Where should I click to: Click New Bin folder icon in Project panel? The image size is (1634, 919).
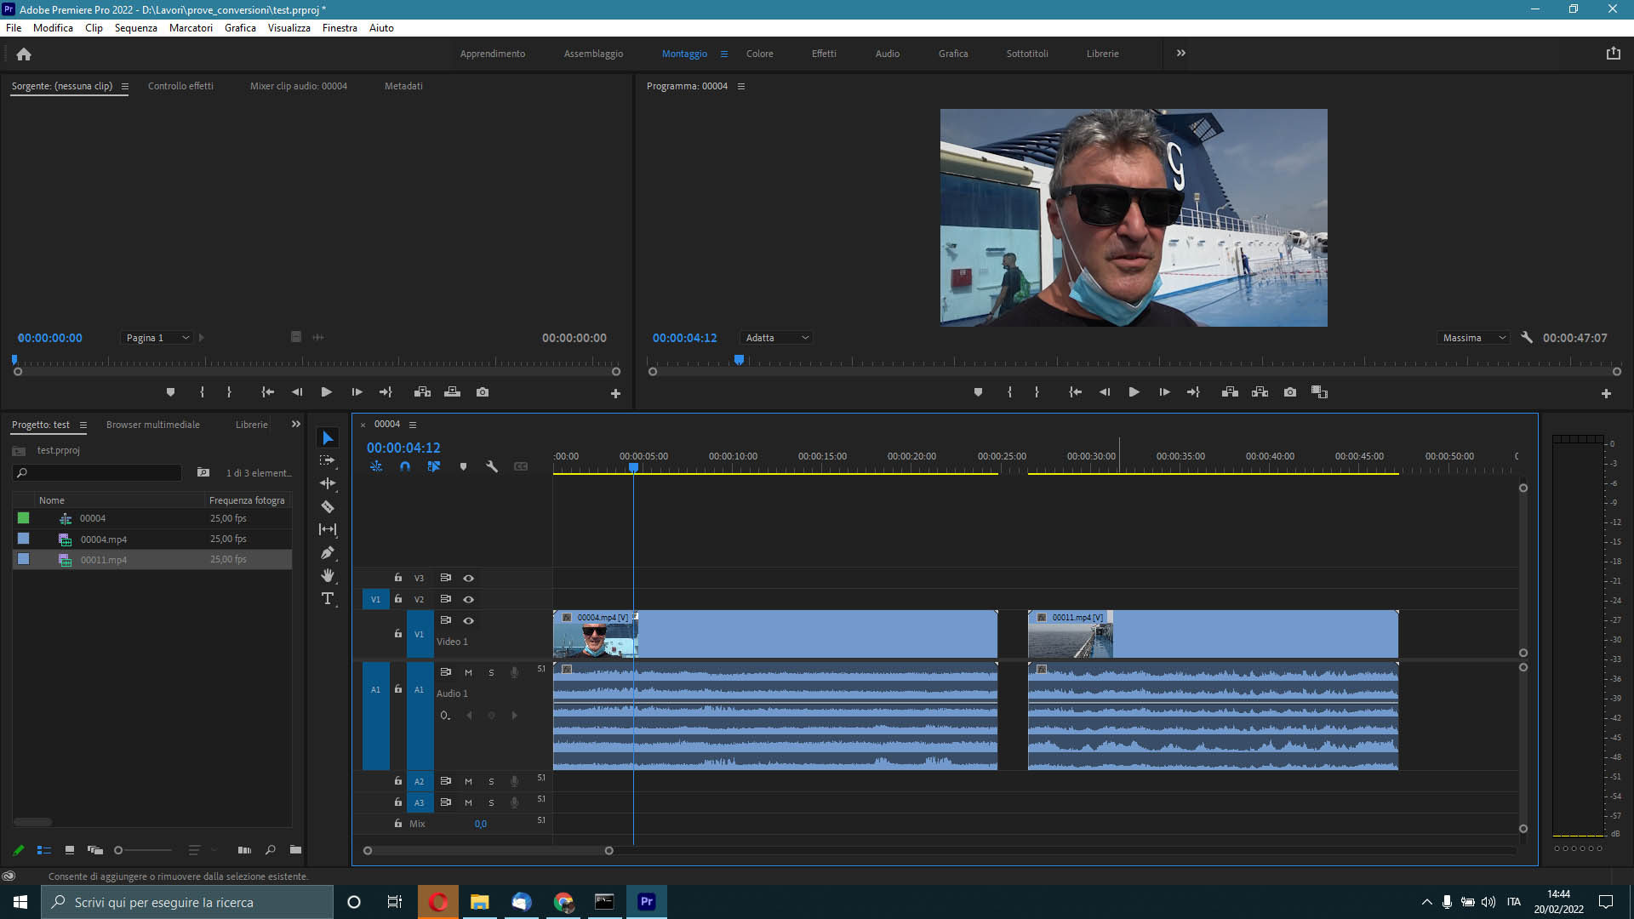click(295, 849)
